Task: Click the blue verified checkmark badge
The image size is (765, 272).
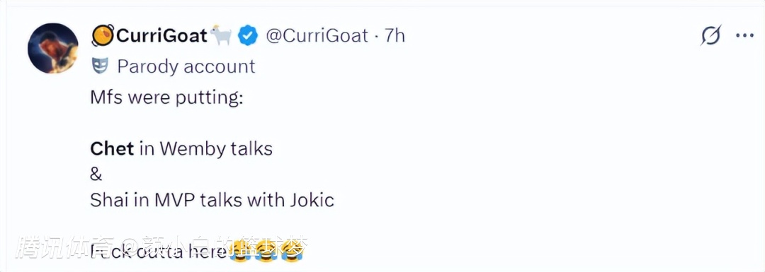Action: pos(249,36)
